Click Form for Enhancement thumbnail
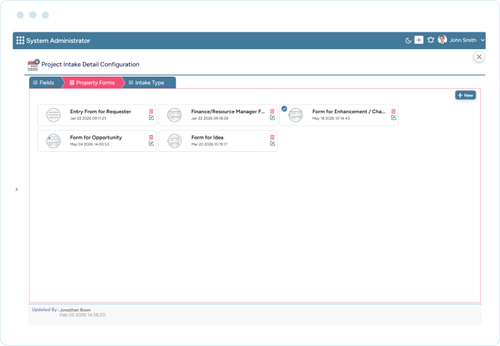 296,115
